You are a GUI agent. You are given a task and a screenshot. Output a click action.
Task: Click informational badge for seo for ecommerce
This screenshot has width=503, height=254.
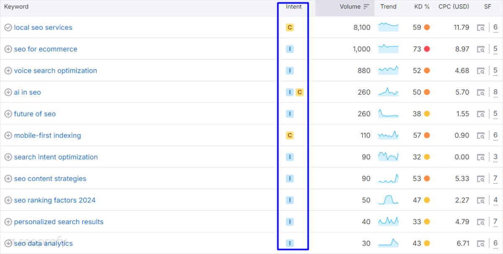click(x=290, y=49)
